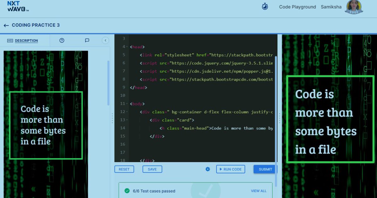Go back using the left arrow

coord(6,25)
